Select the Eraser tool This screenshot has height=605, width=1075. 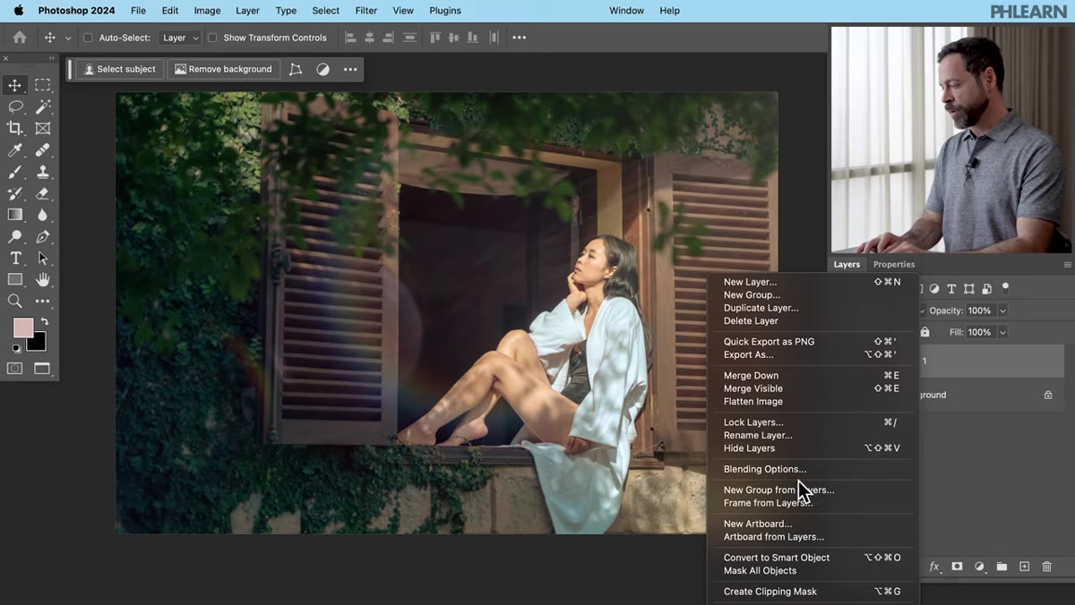[42, 193]
